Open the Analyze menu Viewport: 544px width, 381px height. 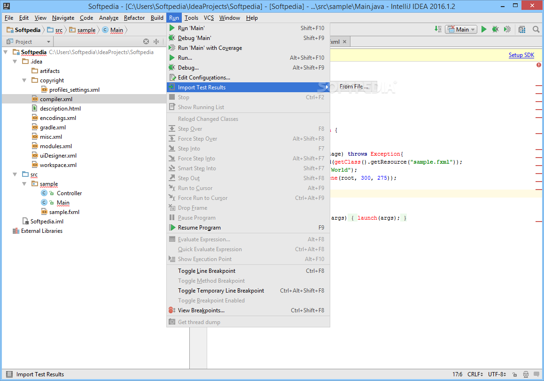109,18
